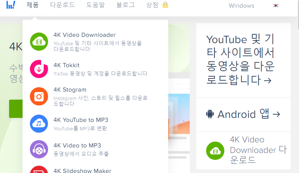Click 'YouTube 및 기타 사이트에서' description in menu
Screen dimensions: 299x173
[x=98, y=46]
